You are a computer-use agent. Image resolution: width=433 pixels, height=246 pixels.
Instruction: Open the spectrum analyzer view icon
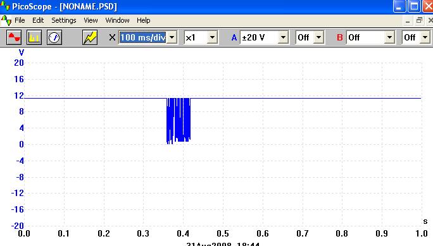click(34, 37)
